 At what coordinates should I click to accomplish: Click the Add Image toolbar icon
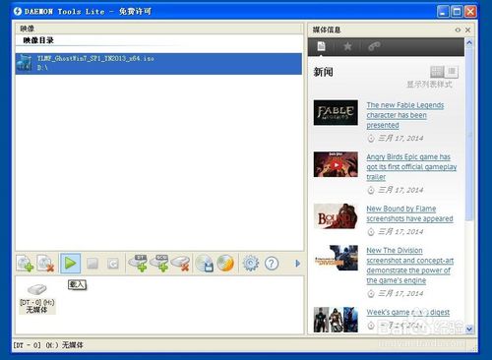point(26,264)
